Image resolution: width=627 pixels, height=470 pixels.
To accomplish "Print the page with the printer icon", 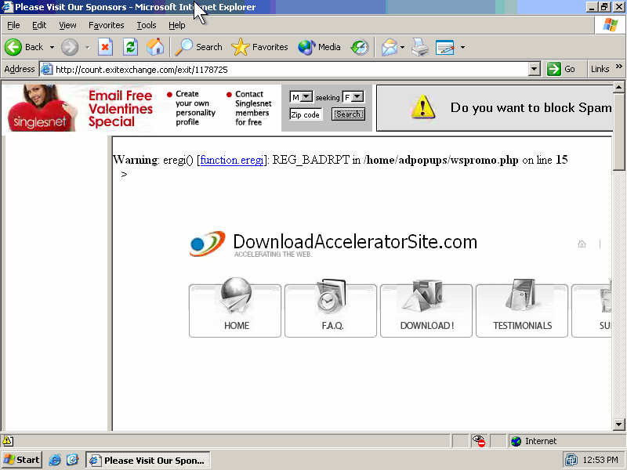I will click(420, 47).
